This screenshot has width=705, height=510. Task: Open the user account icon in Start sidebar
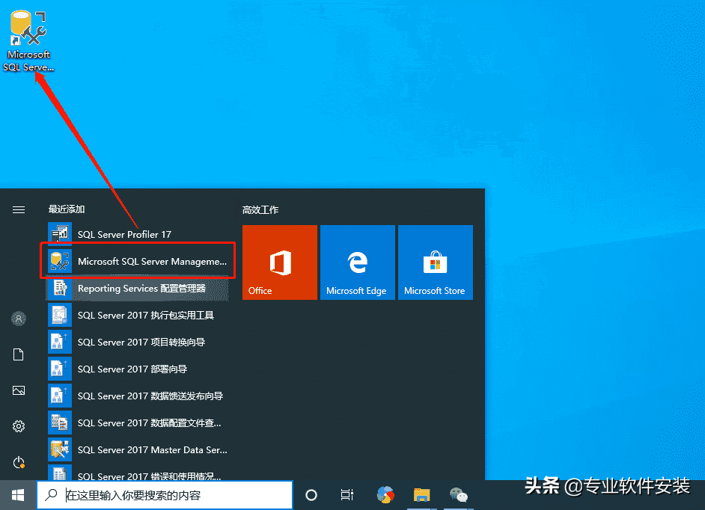tap(19, 319)
